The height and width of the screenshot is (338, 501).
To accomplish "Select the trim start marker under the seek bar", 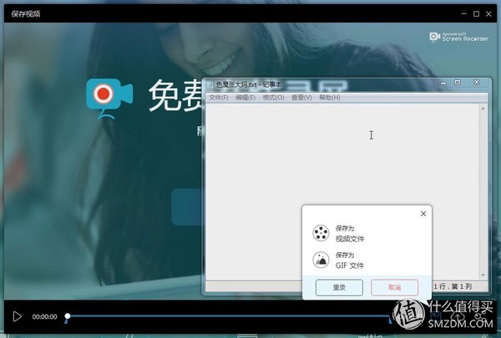I will point(66,321).
